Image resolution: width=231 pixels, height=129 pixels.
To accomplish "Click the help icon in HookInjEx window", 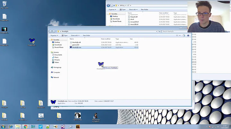I will coord(188,35).
